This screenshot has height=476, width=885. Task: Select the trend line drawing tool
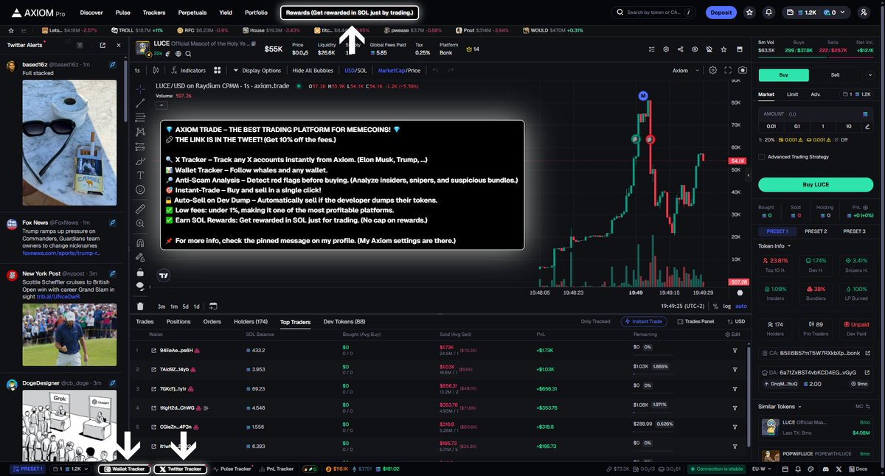[140, 103]
